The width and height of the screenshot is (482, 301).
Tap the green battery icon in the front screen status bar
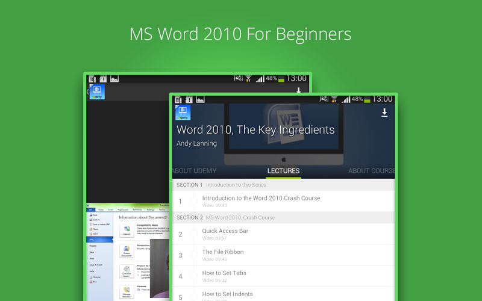tap(367, 100)
